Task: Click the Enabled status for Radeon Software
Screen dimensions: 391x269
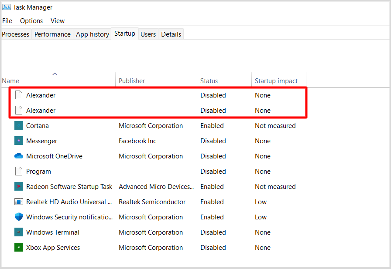Action: coord(212,187)
